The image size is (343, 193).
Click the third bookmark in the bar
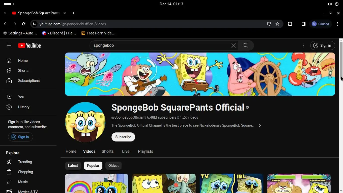[x=98, y=33]
